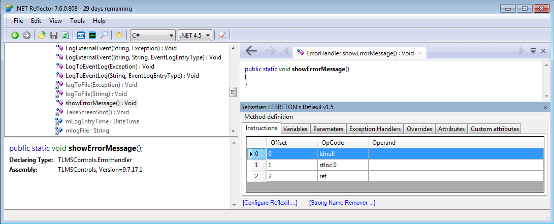The image size is (554, 224).
Task: Switch to the Instructions tab
Action: [262, 128]
